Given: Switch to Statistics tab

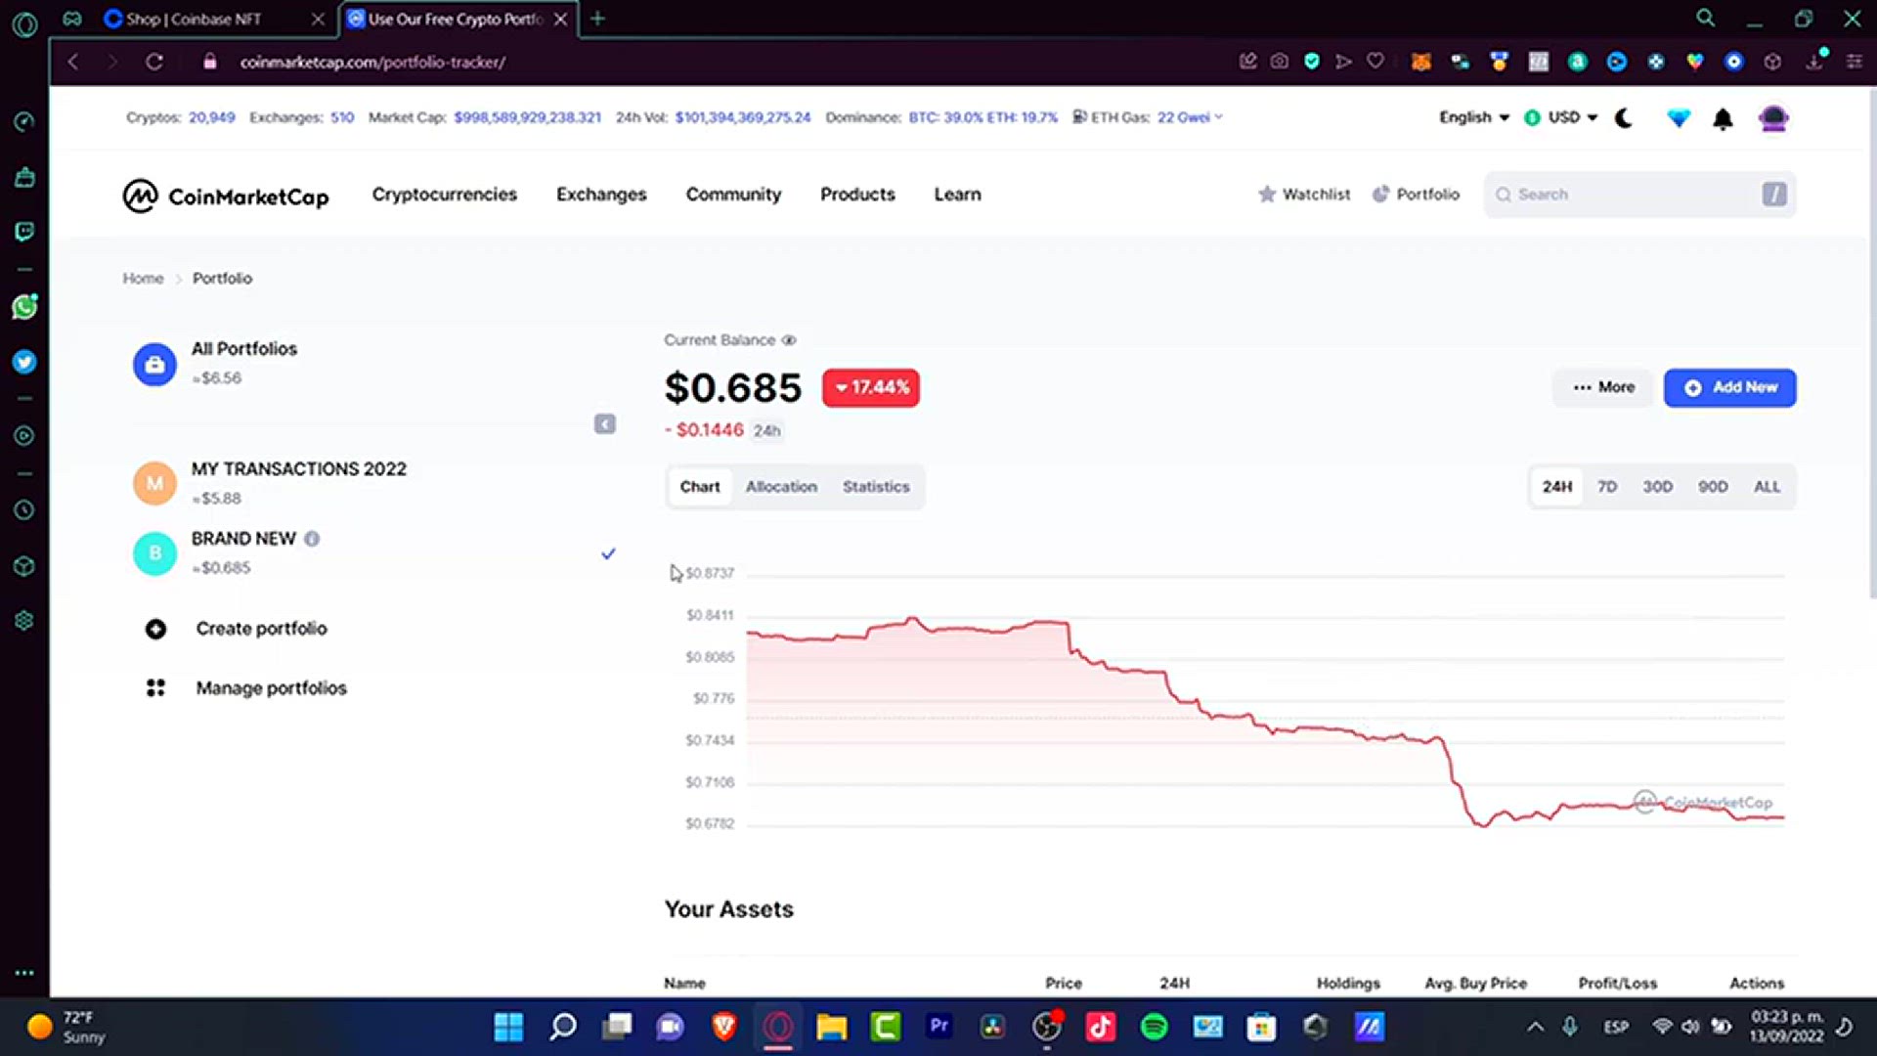Looking at the screenshot, I should click(x=876, y=487).
